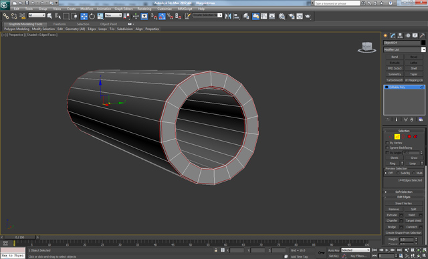Enable the Ignore Backfacing checkbox
Image resolution: width=428 pixels, height=259 pixels.
tap(387, 148)
